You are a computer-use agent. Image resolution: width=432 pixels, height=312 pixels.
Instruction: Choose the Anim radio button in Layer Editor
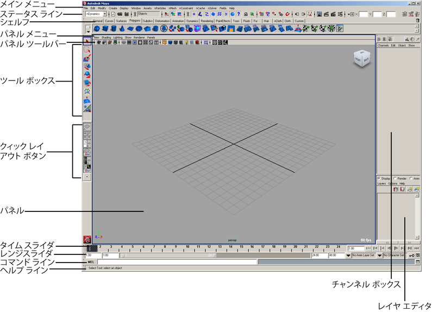point(411,178)
